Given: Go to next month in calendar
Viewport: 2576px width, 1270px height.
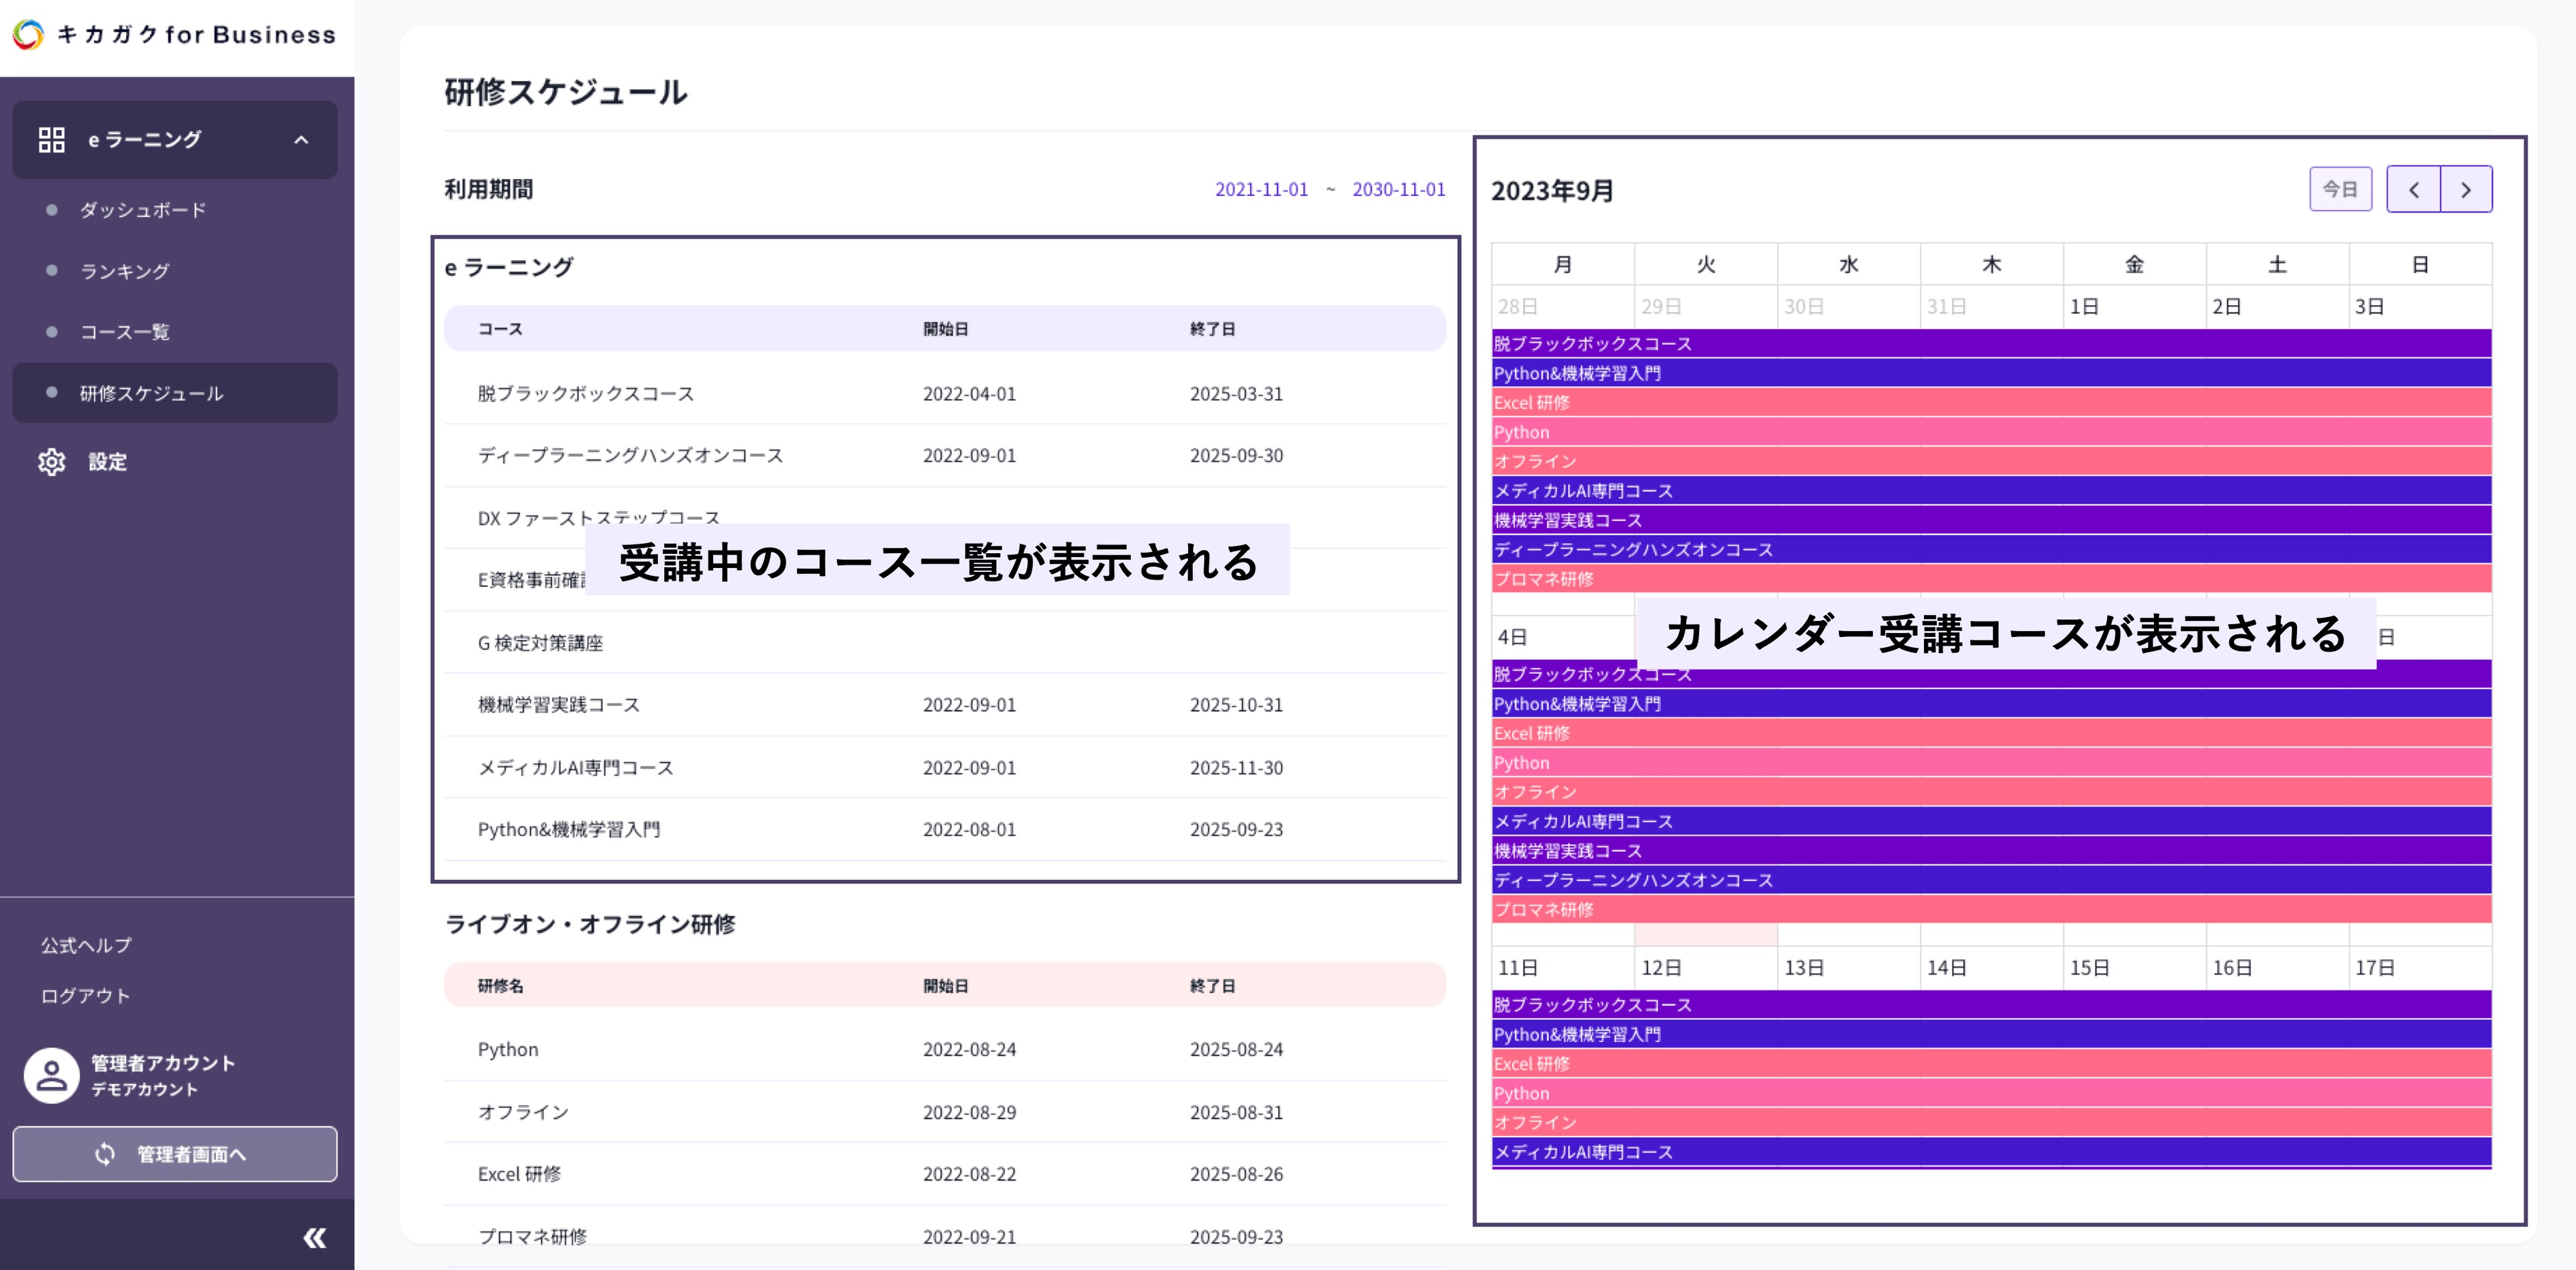Looking at the screenshot, I should tap(2465, 190).
